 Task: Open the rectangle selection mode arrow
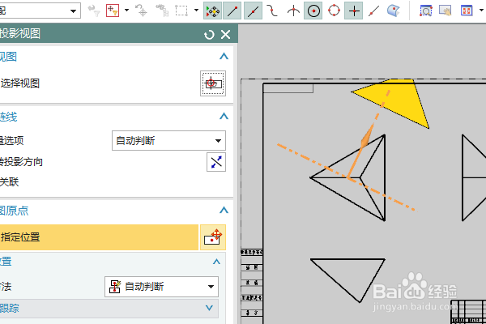[196, 11]
